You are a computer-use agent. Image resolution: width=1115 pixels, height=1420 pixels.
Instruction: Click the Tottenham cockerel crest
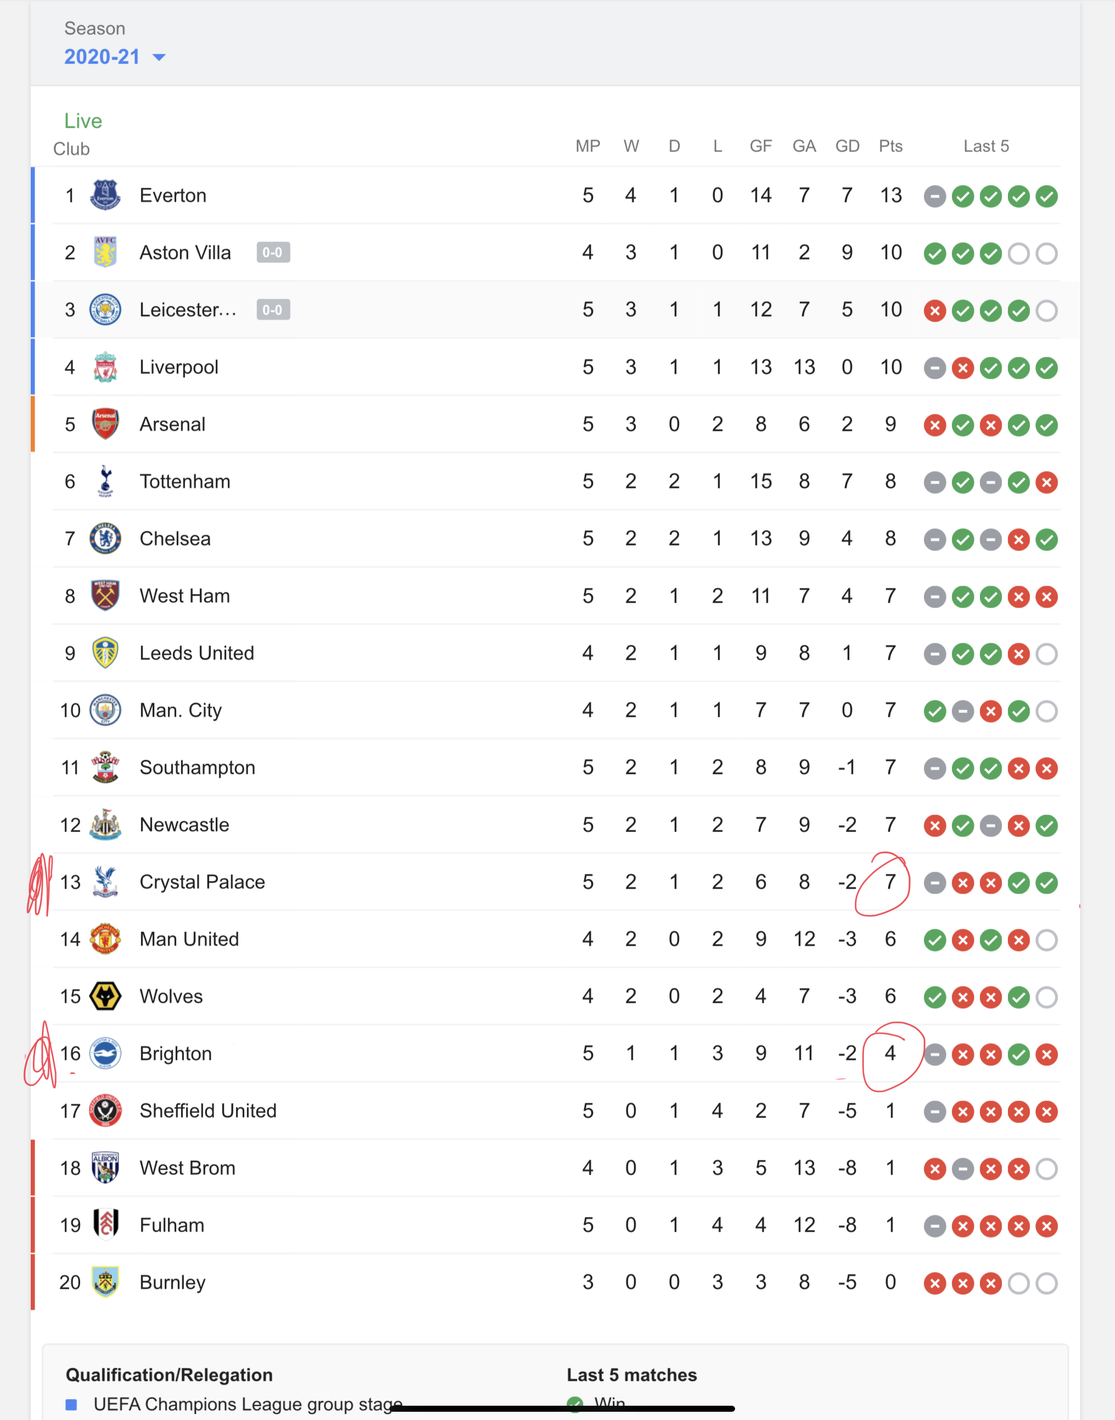tap(105, 481)
